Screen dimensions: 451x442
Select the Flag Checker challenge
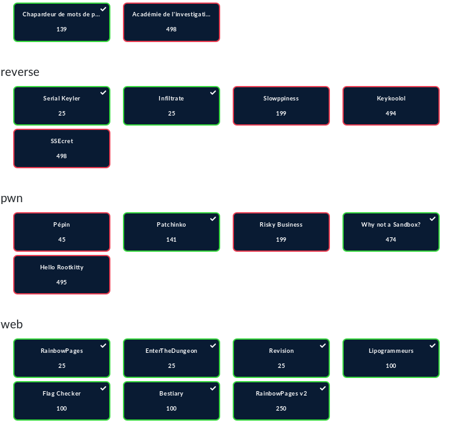click(x=61, y=401)
